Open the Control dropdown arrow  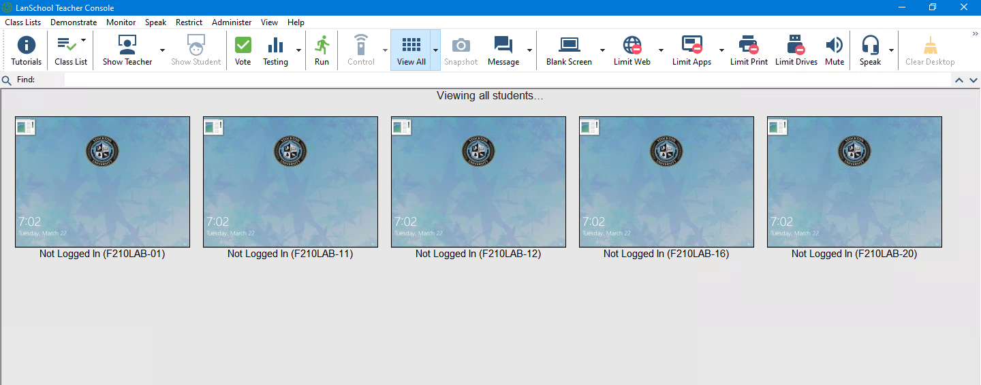coord(385,50)
